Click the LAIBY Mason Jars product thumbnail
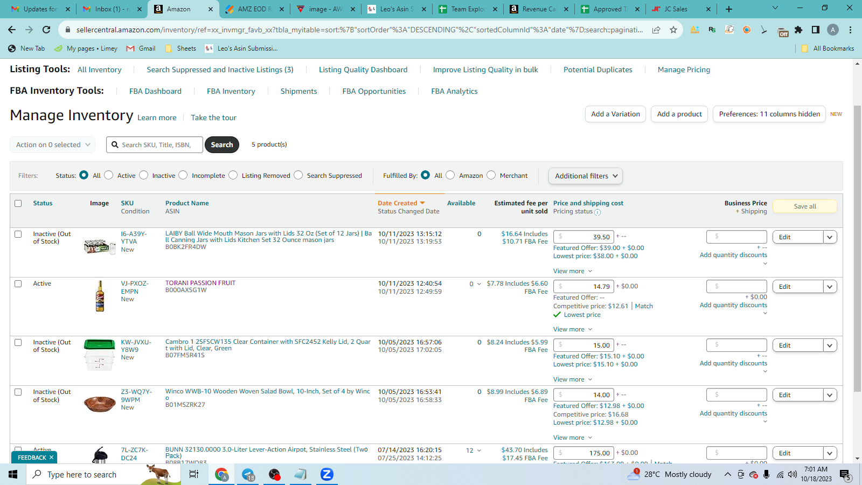 100,247
